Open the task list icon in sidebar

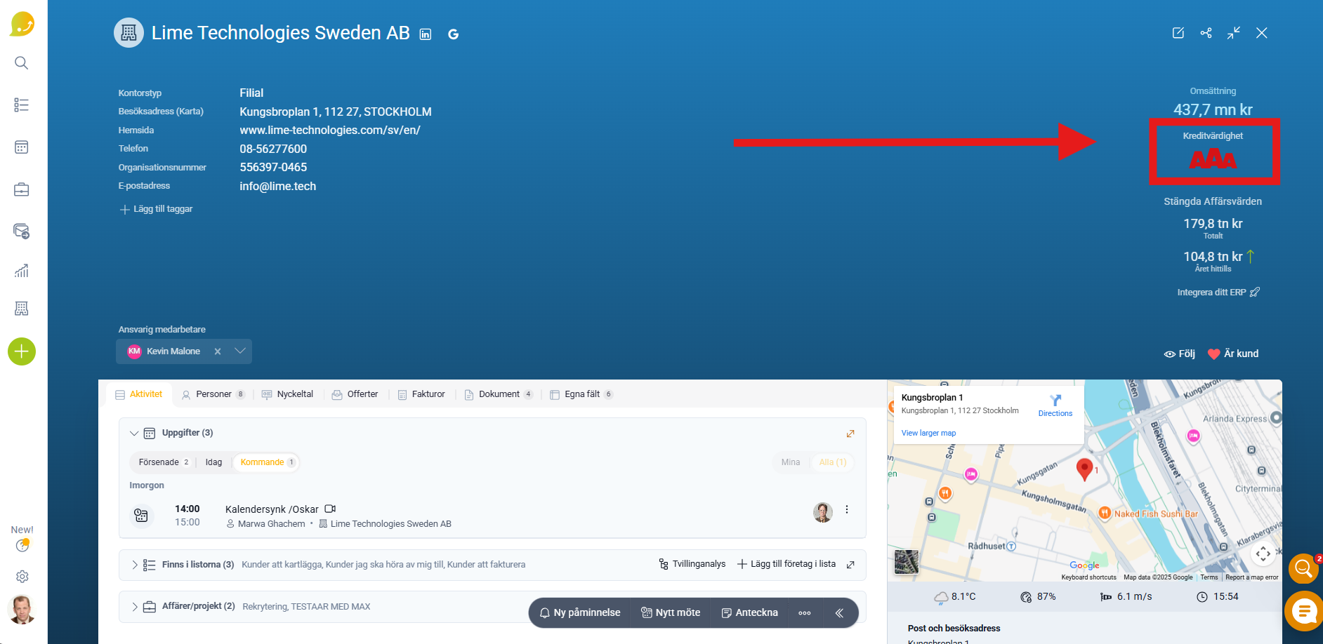tap(22, 105)
